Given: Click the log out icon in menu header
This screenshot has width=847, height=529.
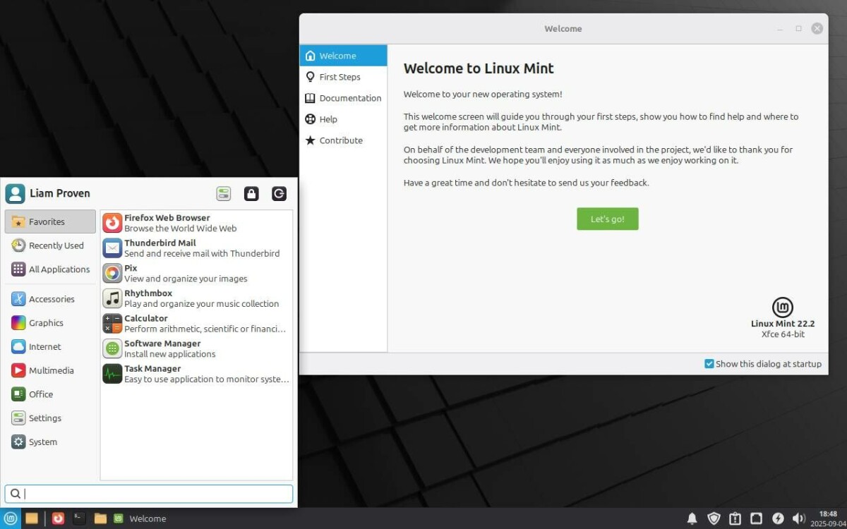Looking at the screenshot, I should pyautogui.click(x=279, y=194).
